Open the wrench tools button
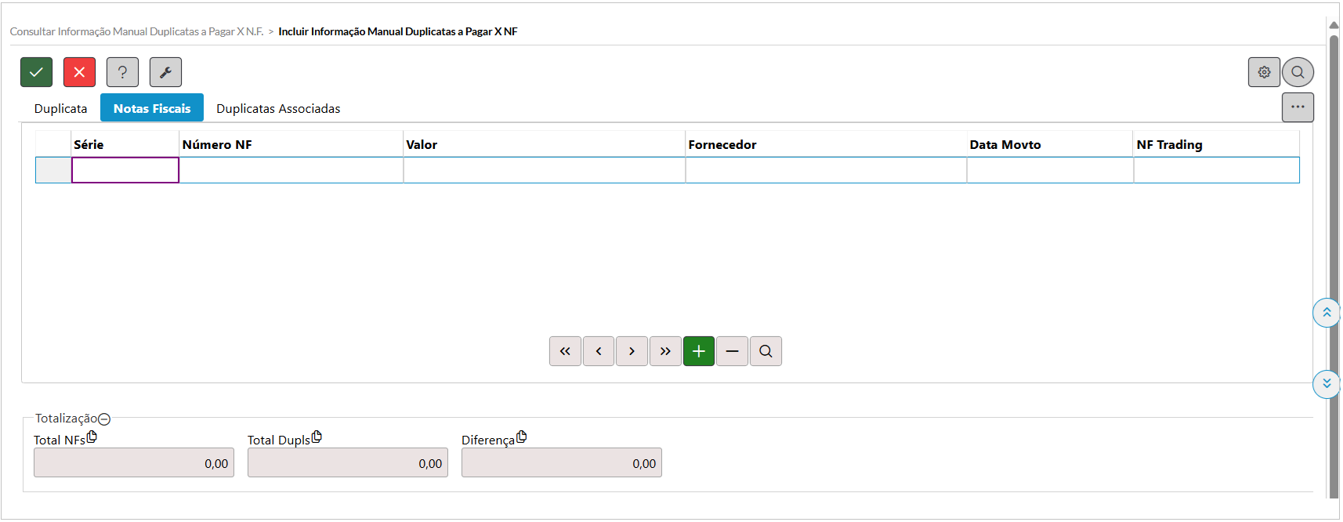 click(165, 72)
